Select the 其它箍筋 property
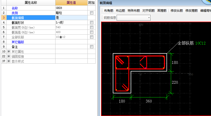211x116 pixels. (18, 42)
